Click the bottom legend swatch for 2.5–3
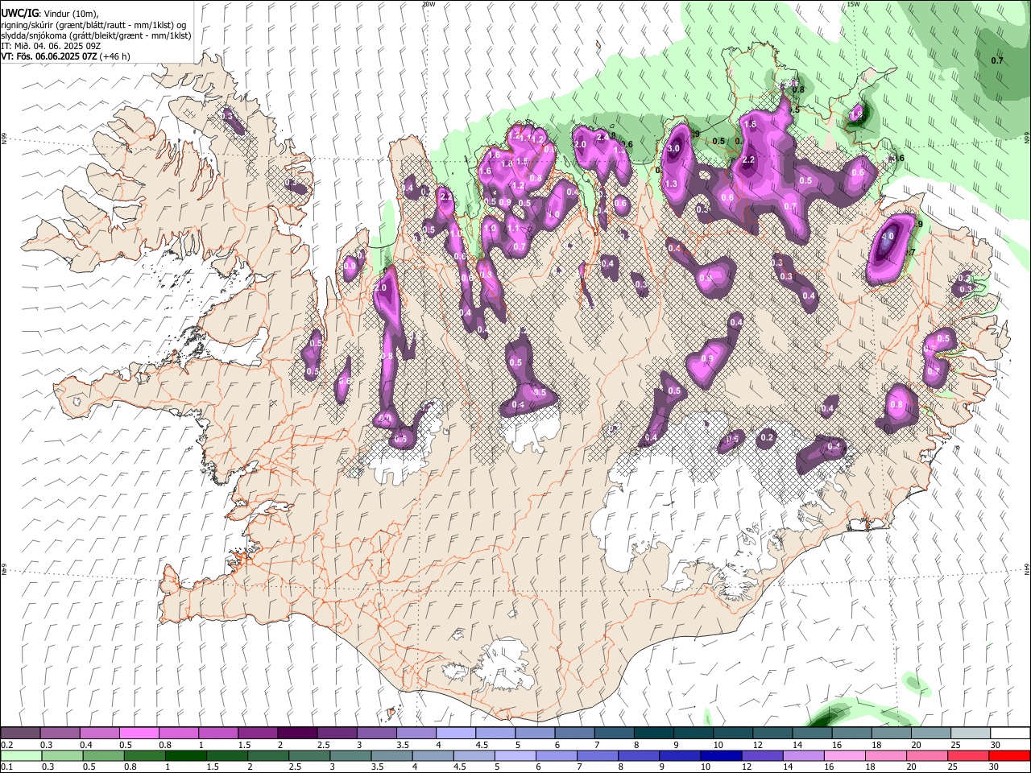The height and width of the screenshot is (773, 1031). [308, 755]
